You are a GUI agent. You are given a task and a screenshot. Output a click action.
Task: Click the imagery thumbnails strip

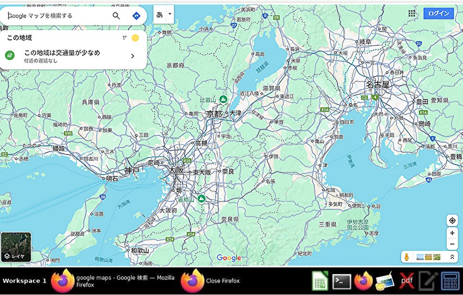[x=428, y=257]
